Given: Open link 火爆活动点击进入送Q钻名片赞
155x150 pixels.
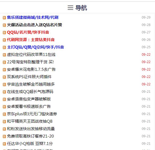Looking at the screenshot, I should point(34,25).
